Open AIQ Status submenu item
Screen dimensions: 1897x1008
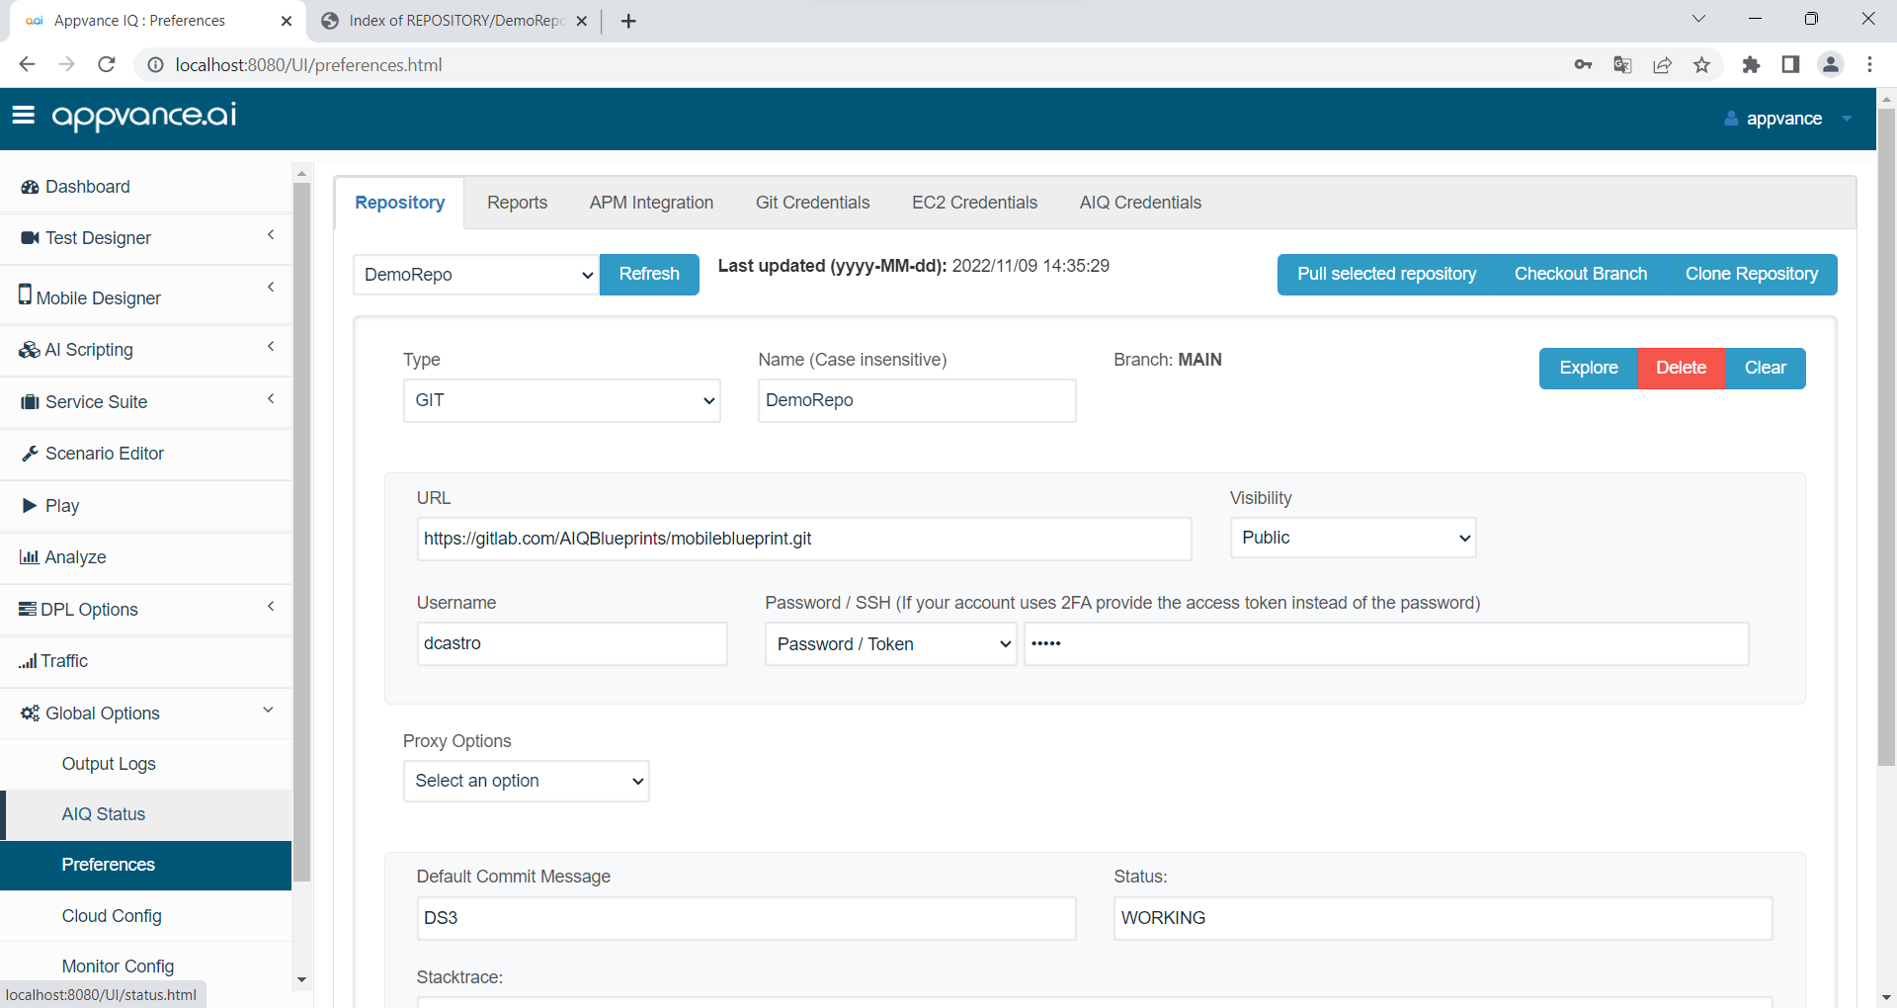pos(146,814)
